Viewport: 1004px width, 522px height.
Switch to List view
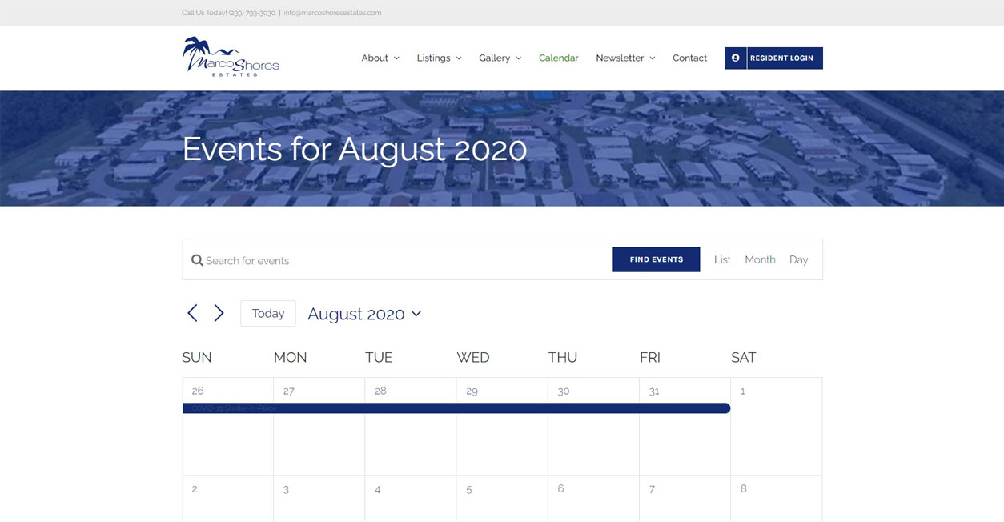pyautogui.click(x=722, y=259)
